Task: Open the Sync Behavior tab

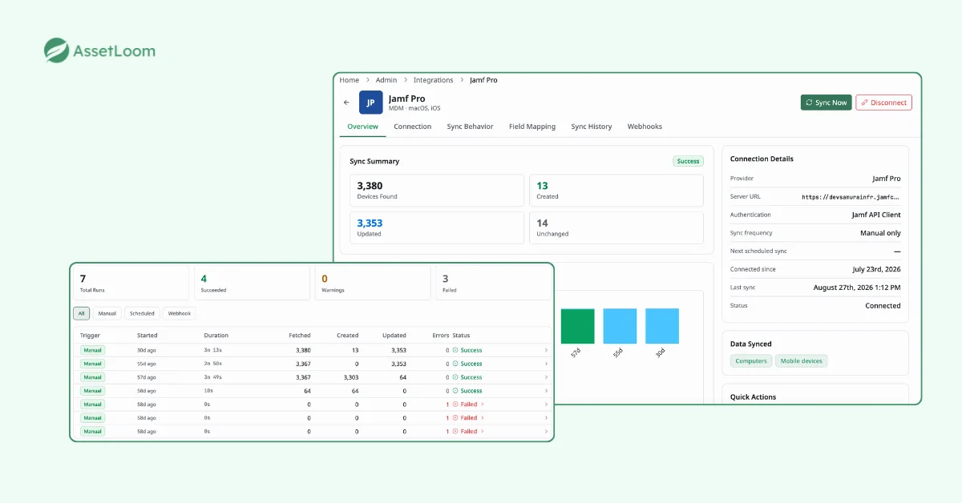Action: click(470, 127)
